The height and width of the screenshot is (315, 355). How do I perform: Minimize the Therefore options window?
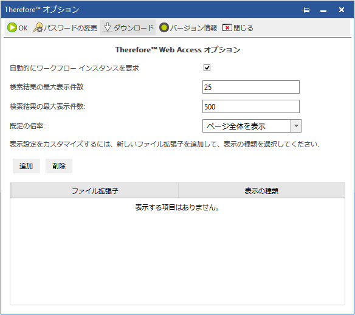[323, 11]
